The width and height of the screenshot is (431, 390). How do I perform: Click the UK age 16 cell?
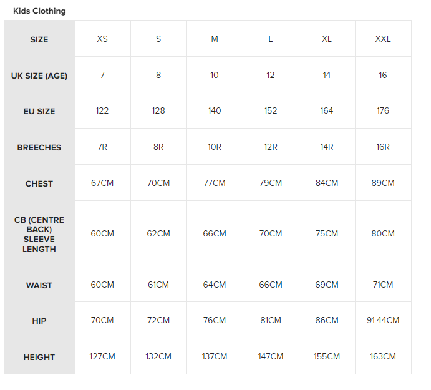[383, 76]
